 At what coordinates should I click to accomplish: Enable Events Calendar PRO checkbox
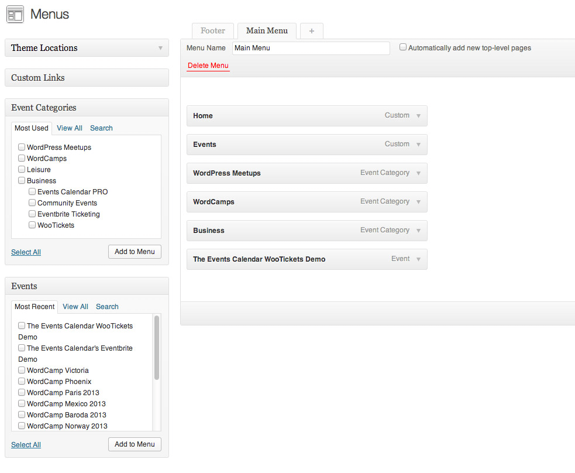tap(32, 191)
